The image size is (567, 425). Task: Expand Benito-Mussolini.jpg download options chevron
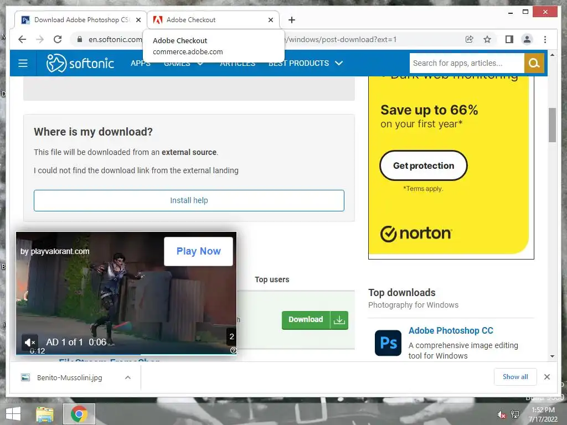(128, 377)
